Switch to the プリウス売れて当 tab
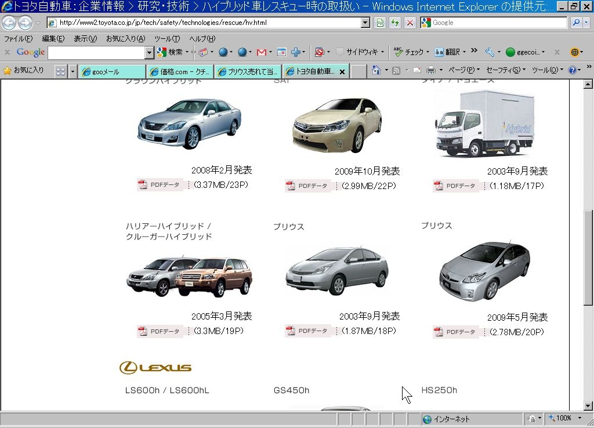 click(248, 71)
